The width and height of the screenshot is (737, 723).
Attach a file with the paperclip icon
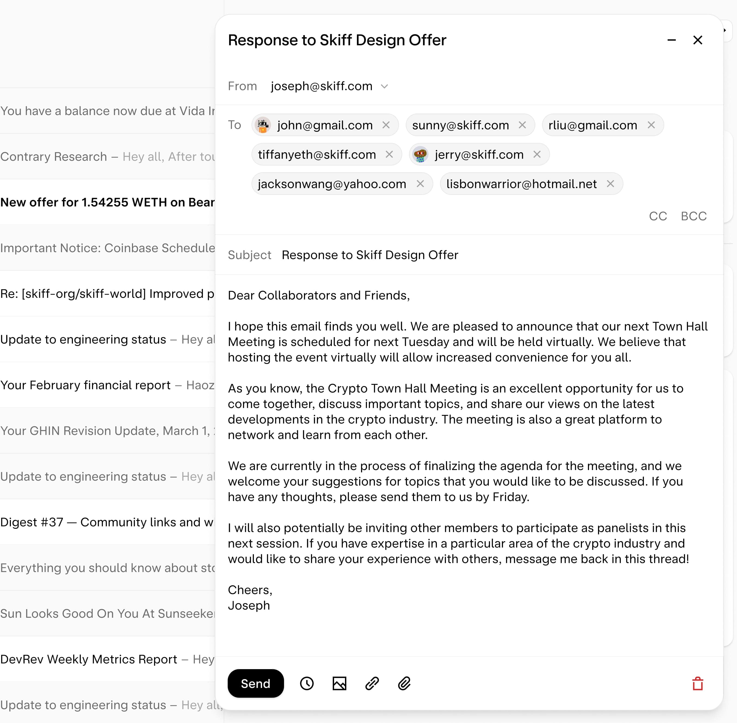[404, 684]
